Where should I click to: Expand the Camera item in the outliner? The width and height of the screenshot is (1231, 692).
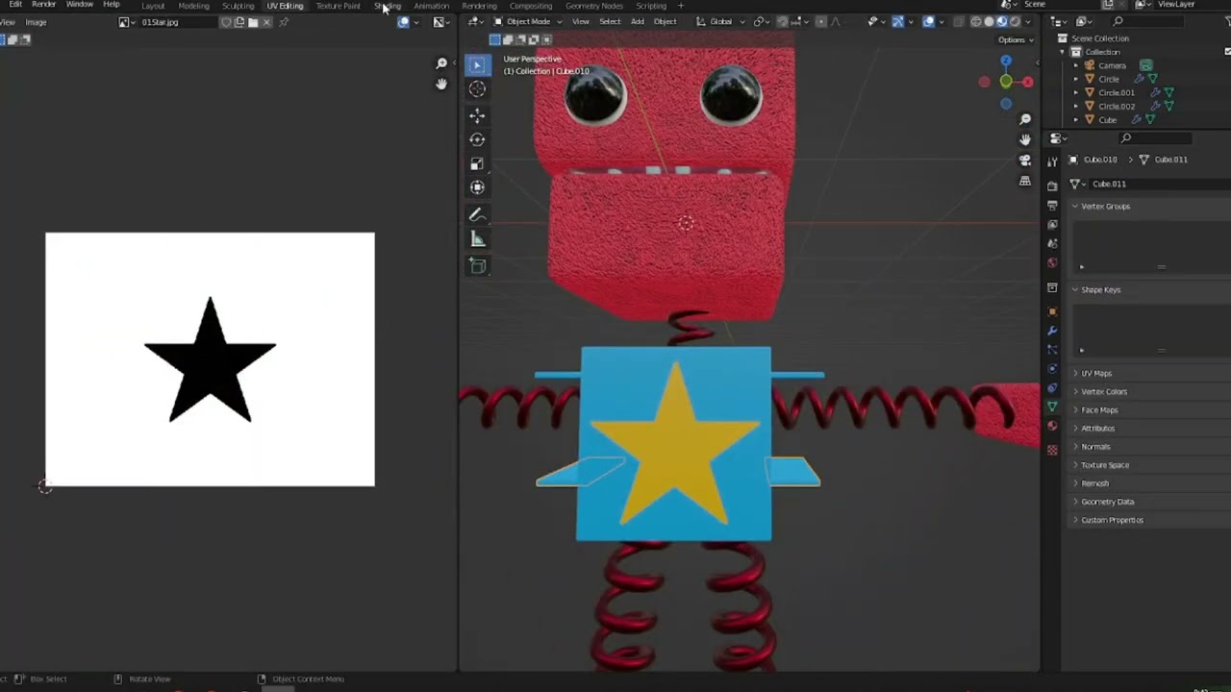coord(1076,65)
